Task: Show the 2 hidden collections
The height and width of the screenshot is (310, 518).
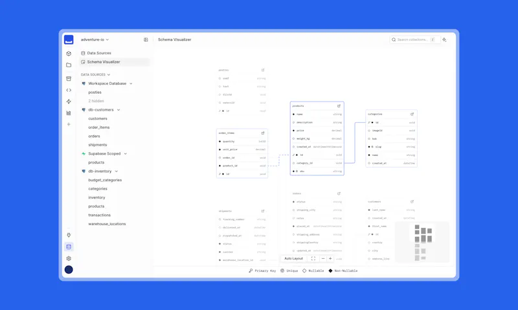Action: click(x=96, y=101)
